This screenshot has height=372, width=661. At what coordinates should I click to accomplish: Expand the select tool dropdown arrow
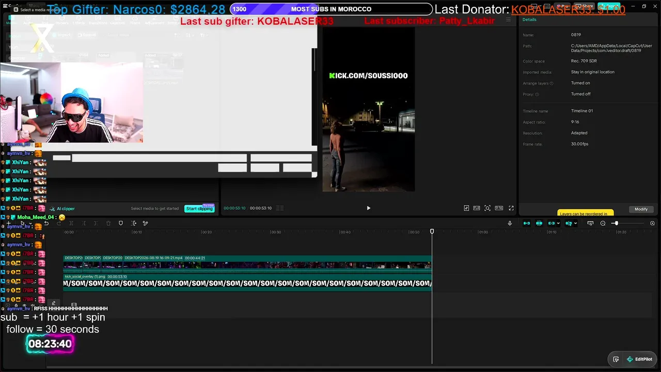pyautogui.click(x=30, y=223)
